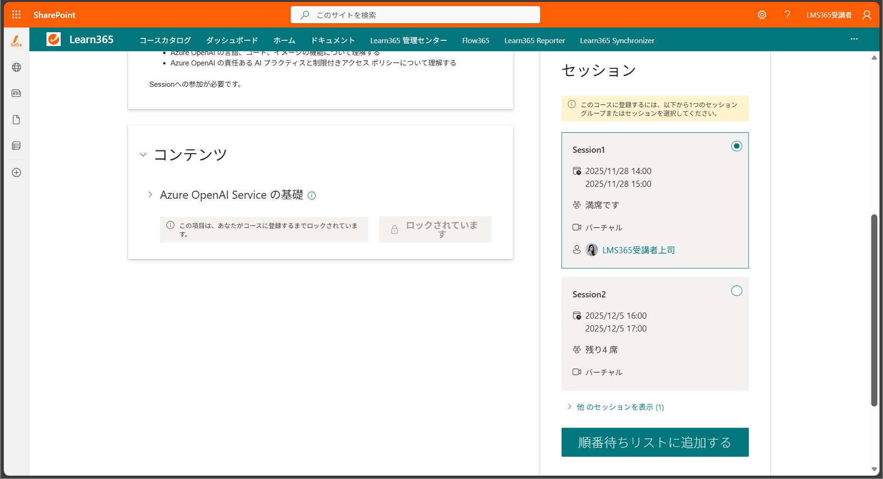Click the scrollbar up arrow
The height and width of the screenshot is (479, 883).
tap(874, 57)
